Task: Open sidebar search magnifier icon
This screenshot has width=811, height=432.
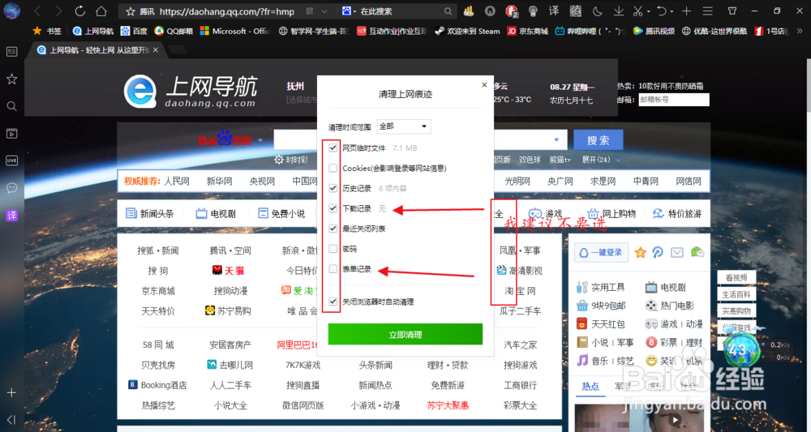Action: pyautogui.click(x=11, y=106)
